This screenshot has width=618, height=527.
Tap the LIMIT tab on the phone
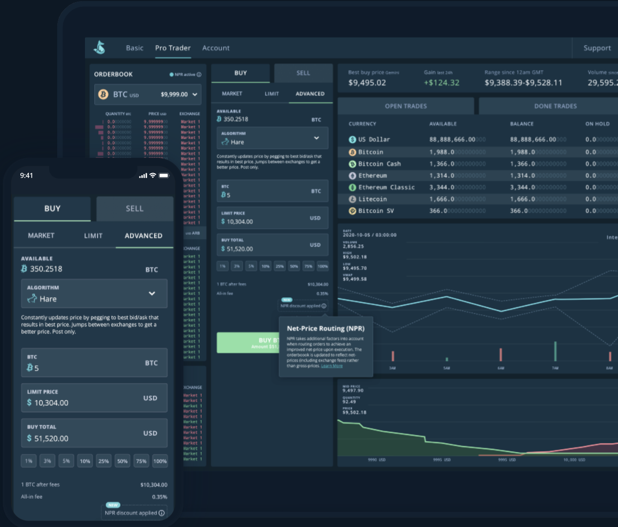(93, 236)
